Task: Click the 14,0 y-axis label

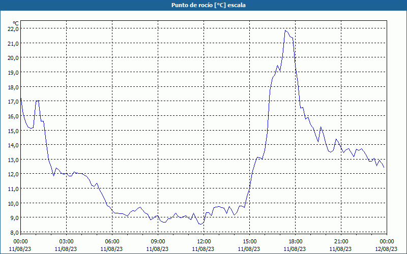Action: 13,145
